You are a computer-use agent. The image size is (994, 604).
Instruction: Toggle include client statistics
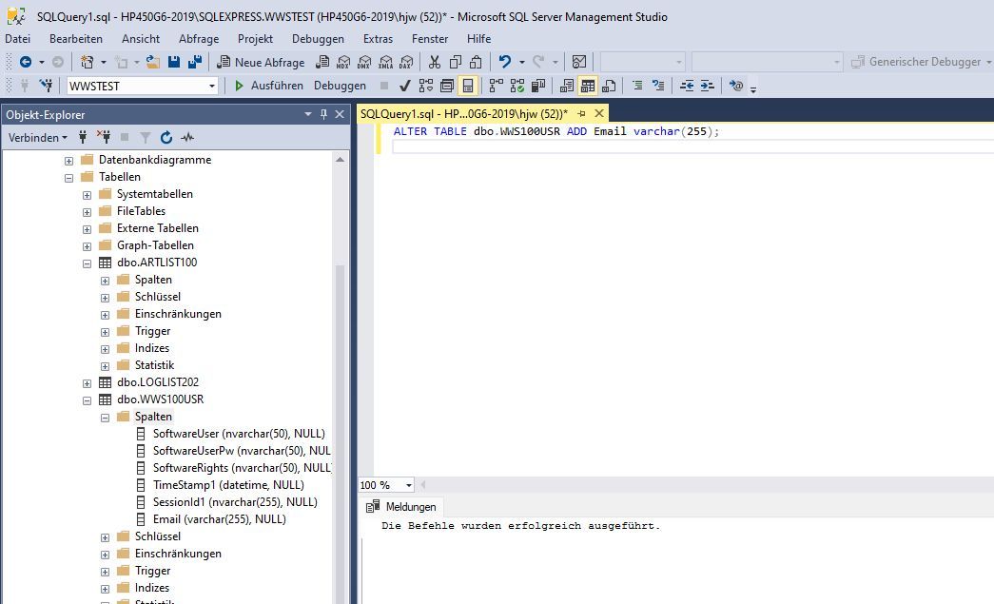pos(538,86)
